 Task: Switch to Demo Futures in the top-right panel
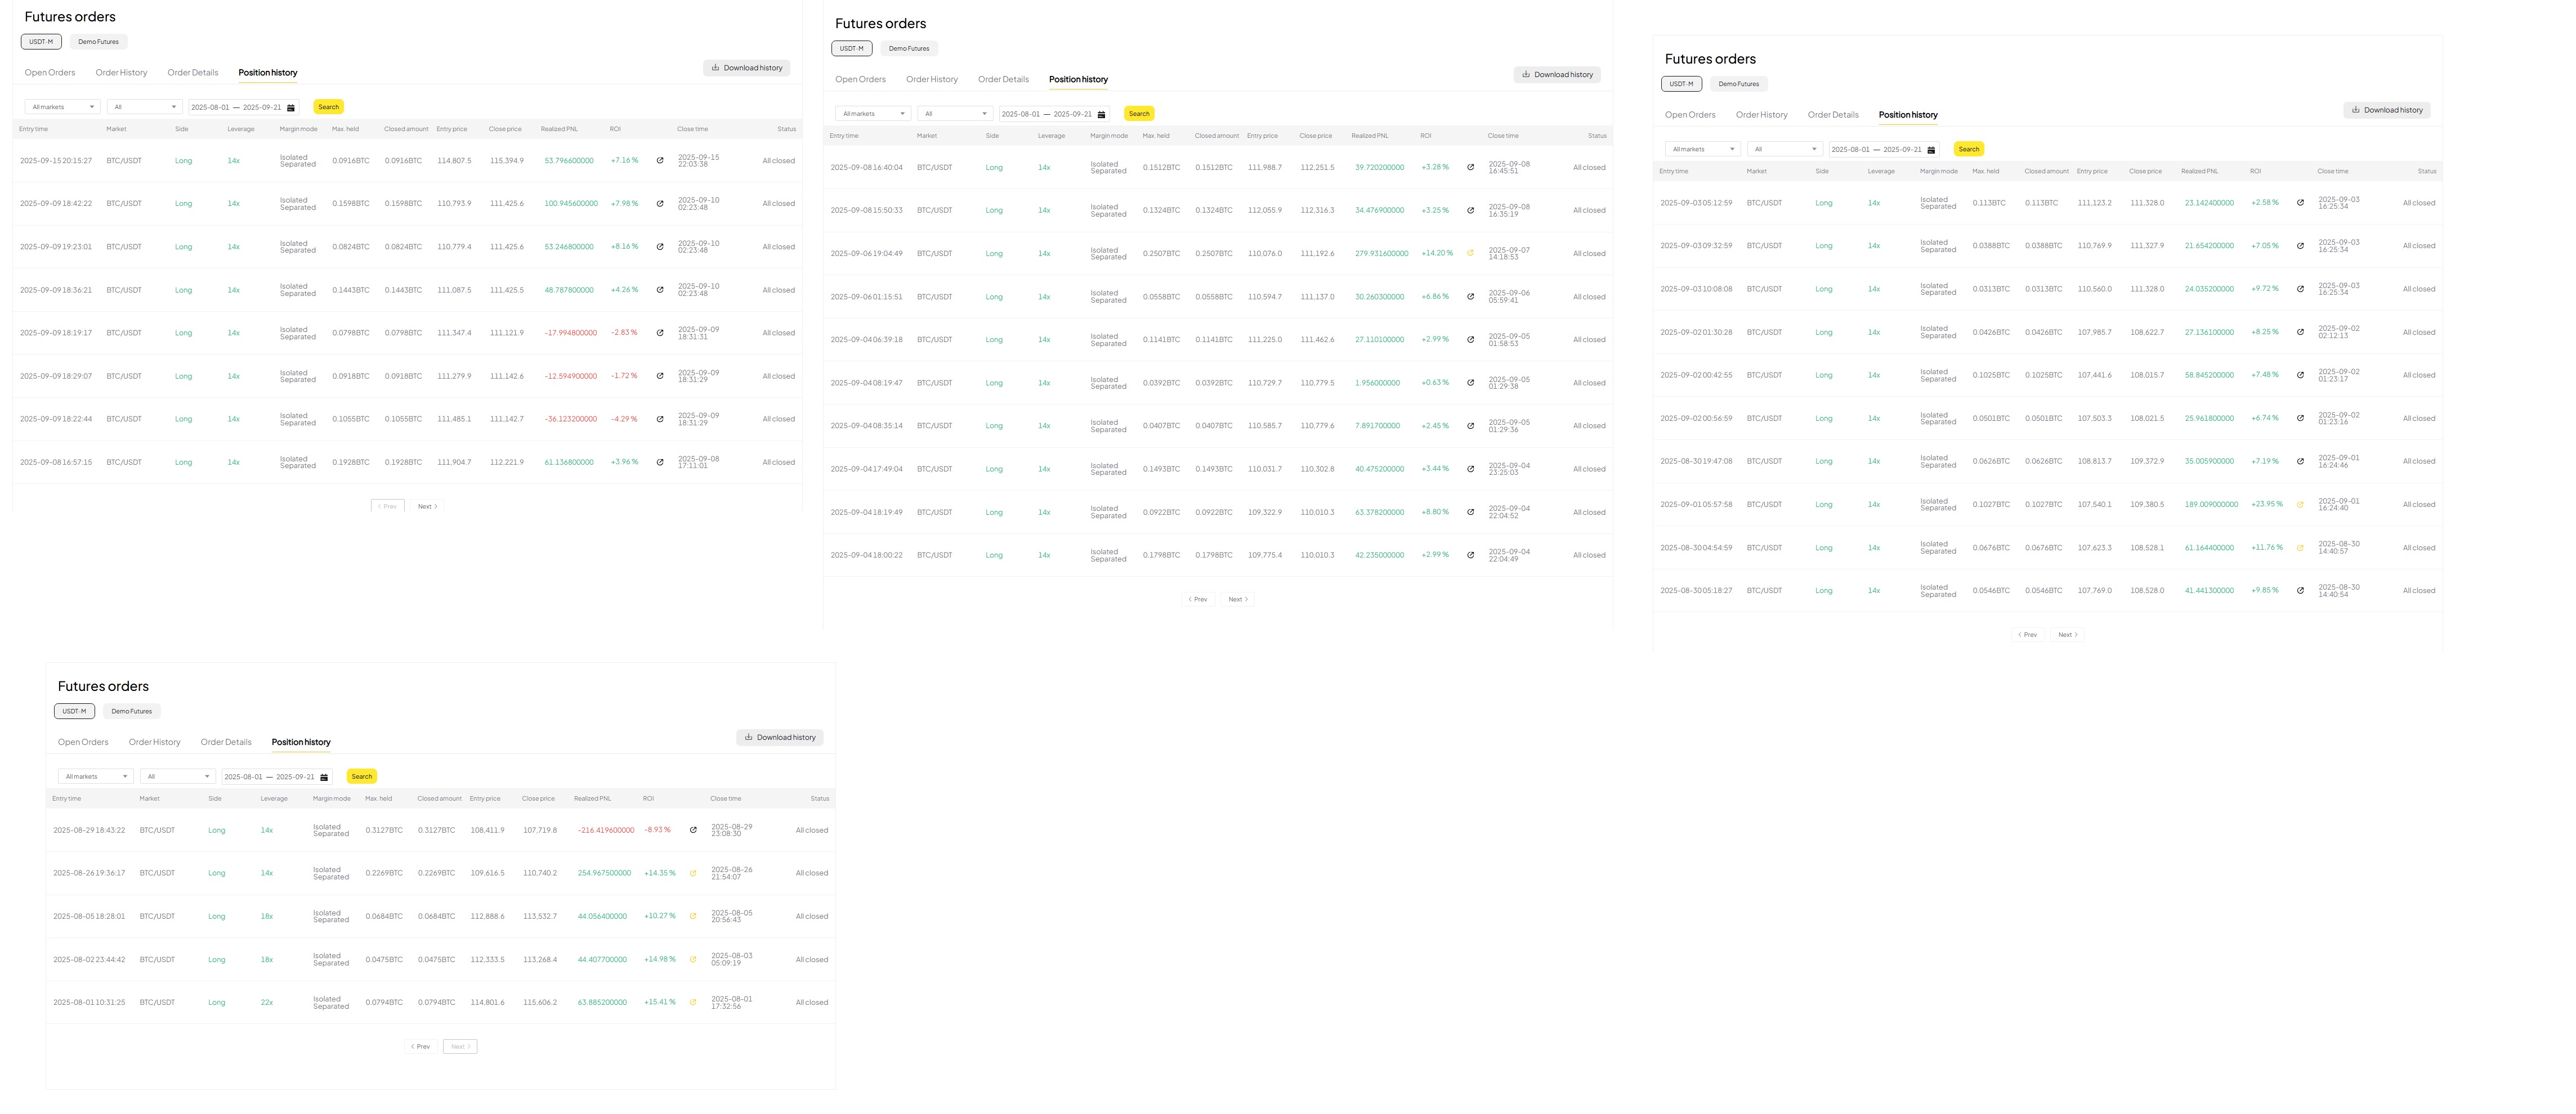coord(1738,84)
